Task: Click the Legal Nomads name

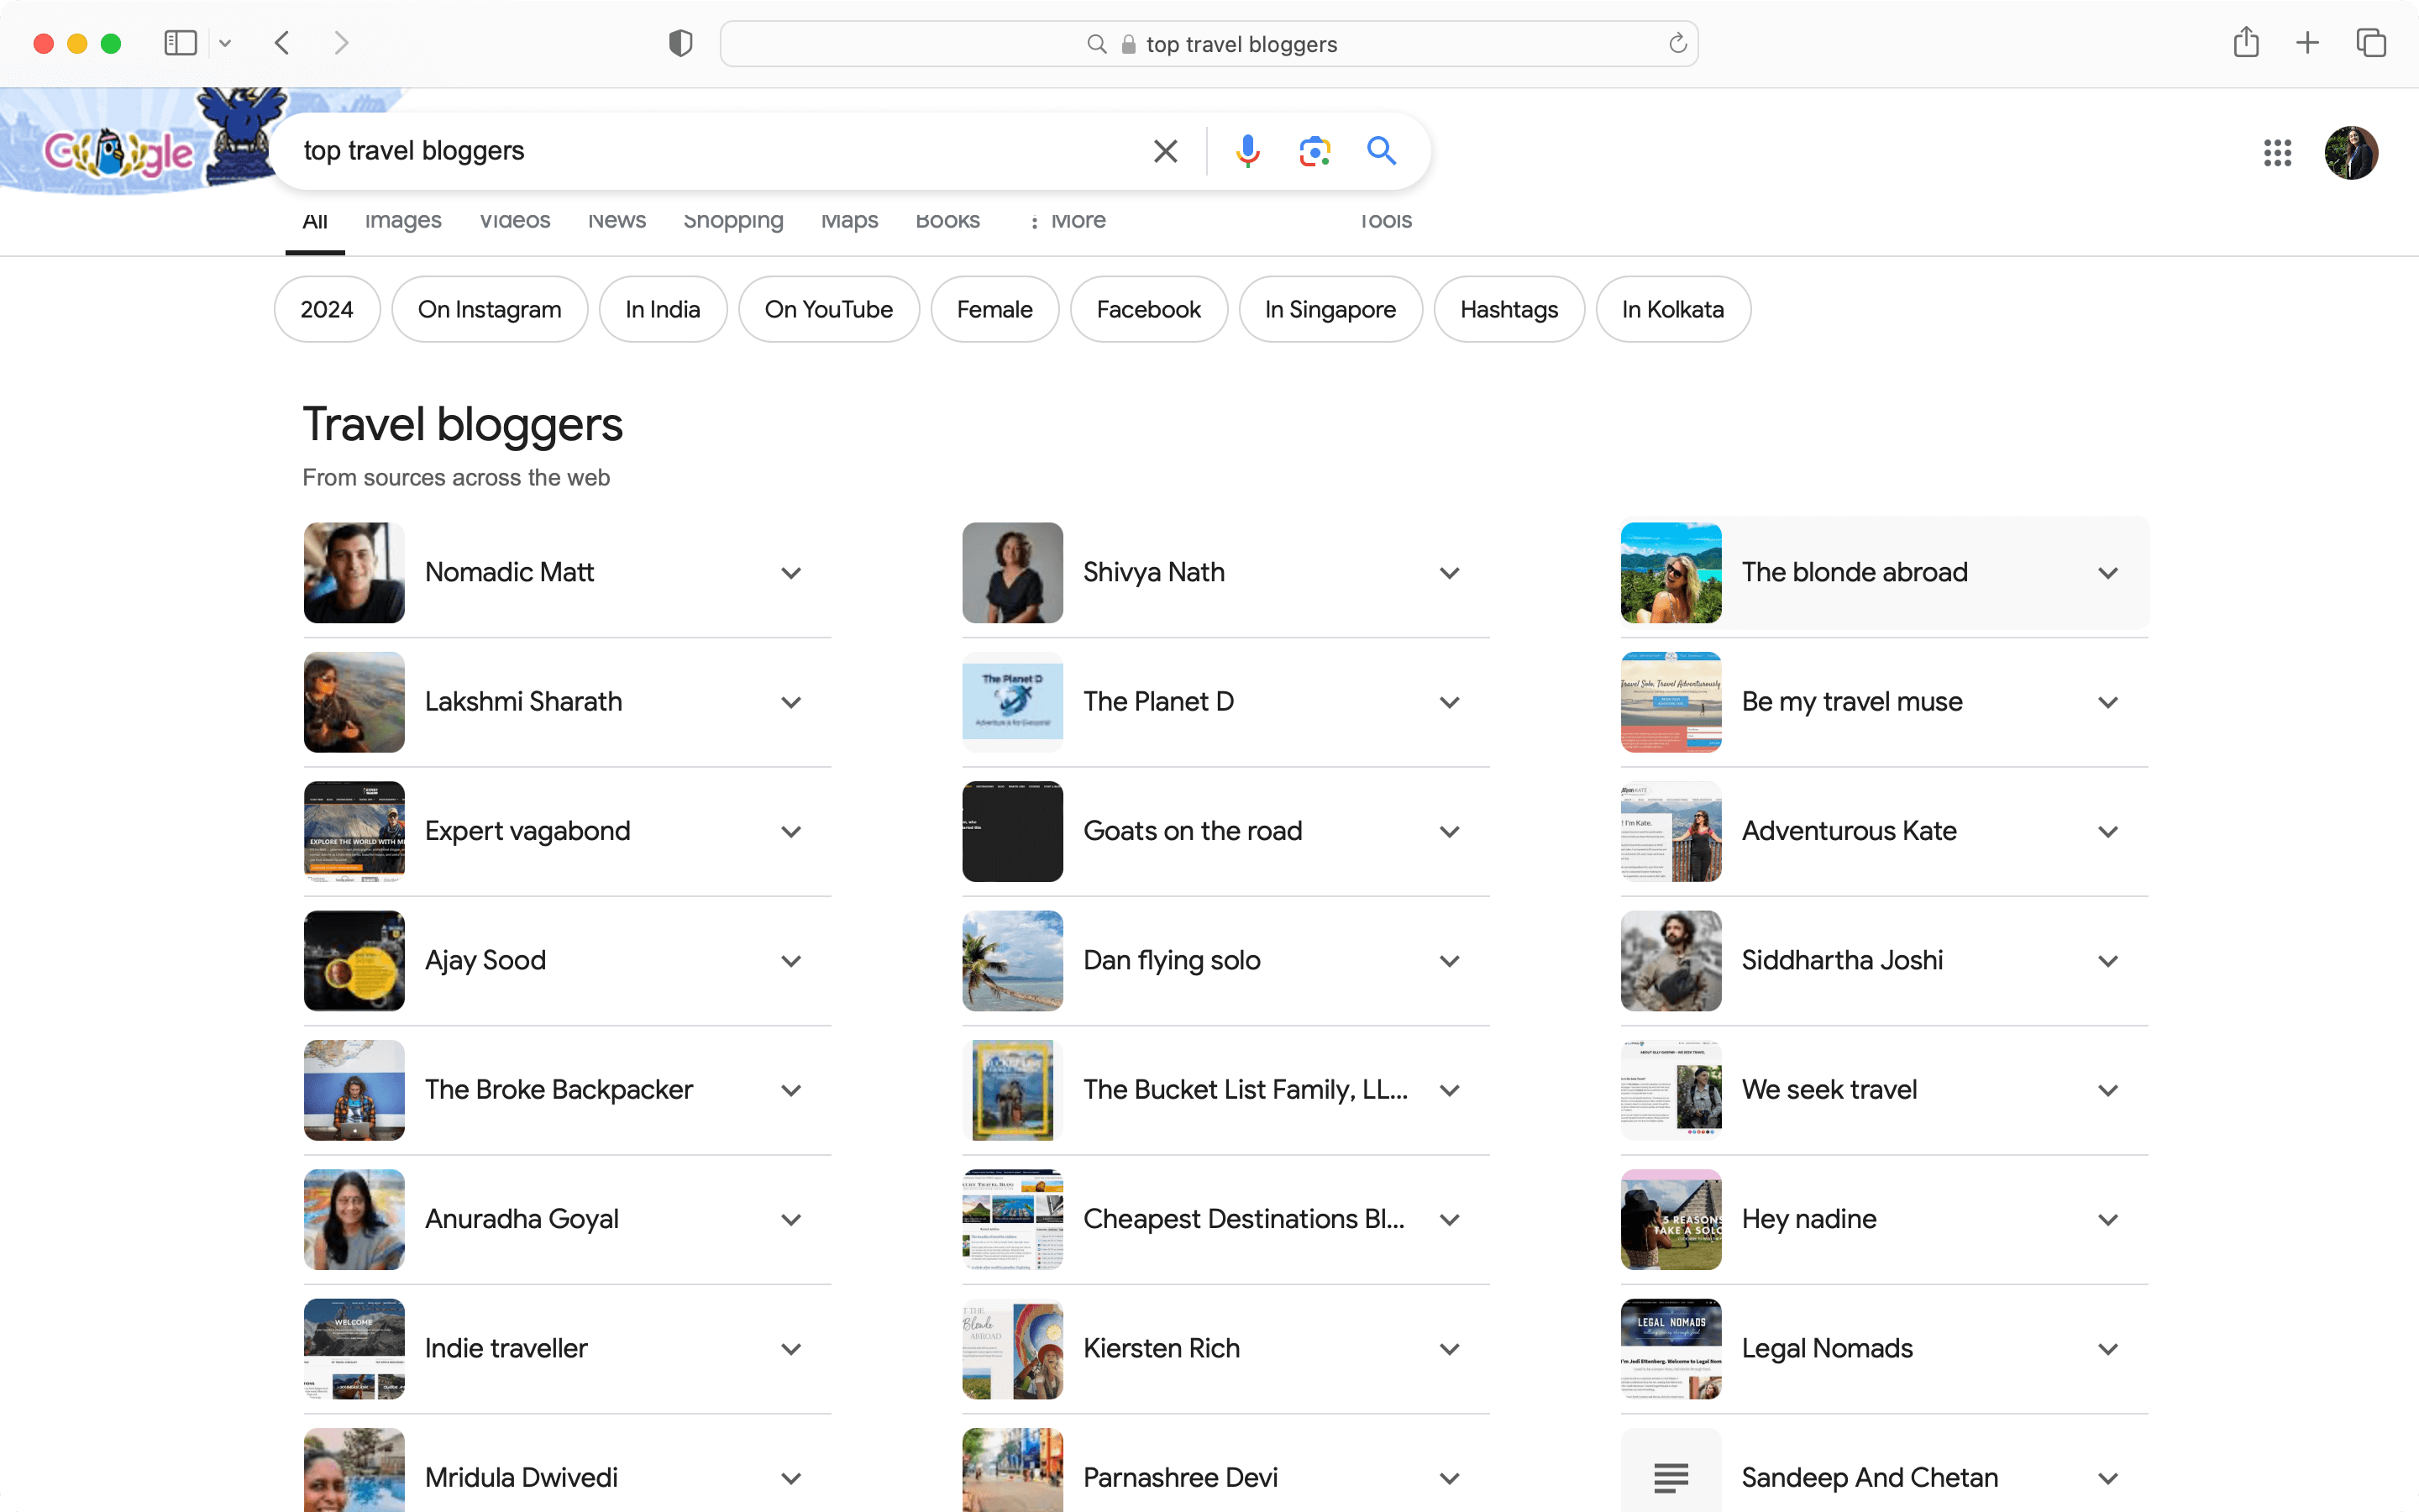Action: click(x=1827, y=1348)
